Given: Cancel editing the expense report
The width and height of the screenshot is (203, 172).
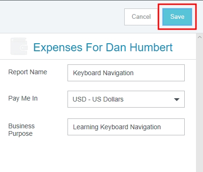Looking at the screenshot, I should click(x=141, y=17).
